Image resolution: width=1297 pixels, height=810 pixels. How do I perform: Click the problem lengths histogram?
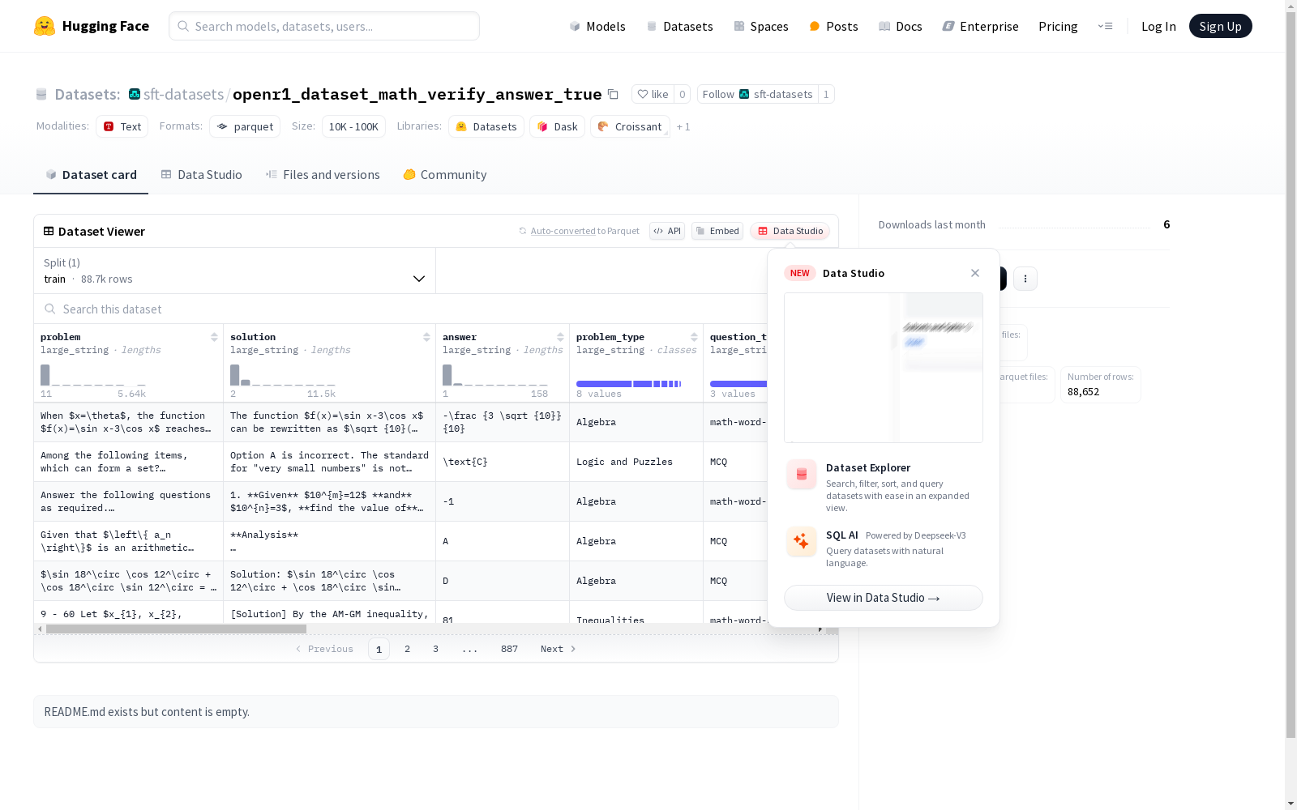[x=93, y=375]
